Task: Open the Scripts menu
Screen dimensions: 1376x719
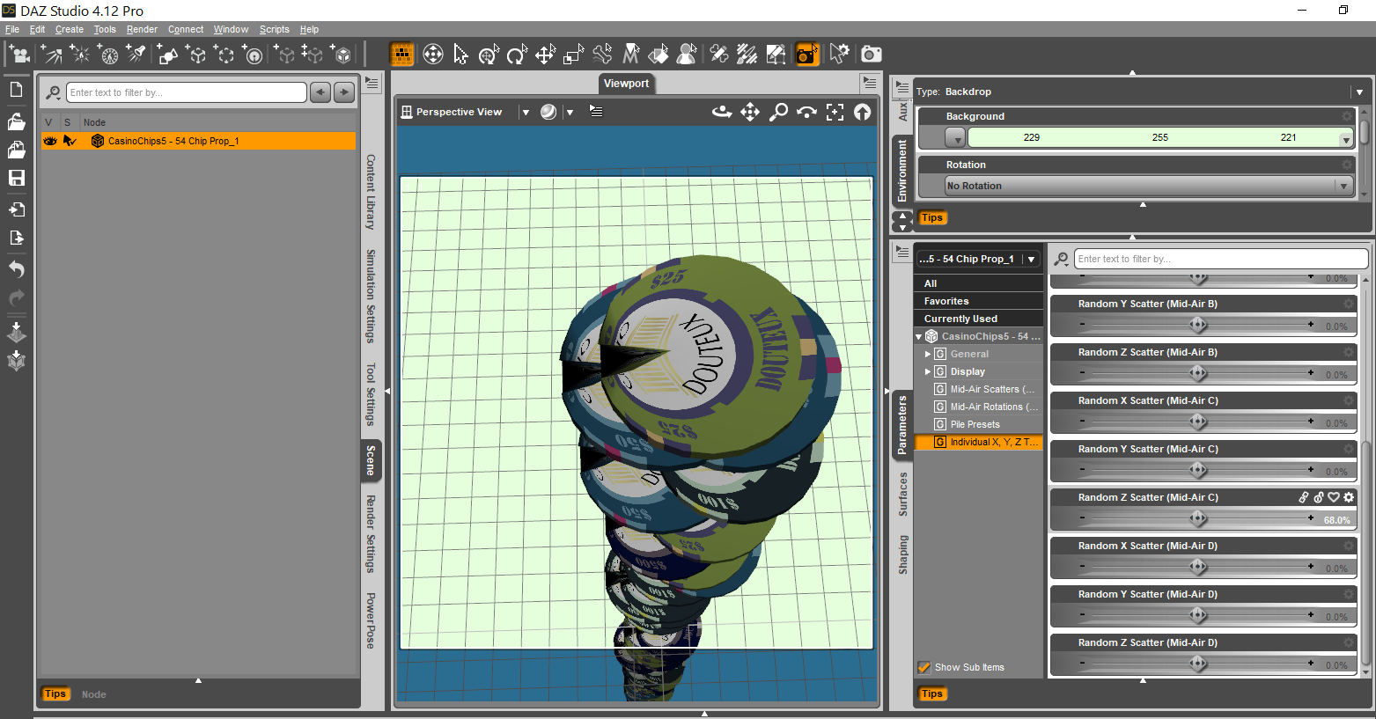Action: (x=275, y=29)
